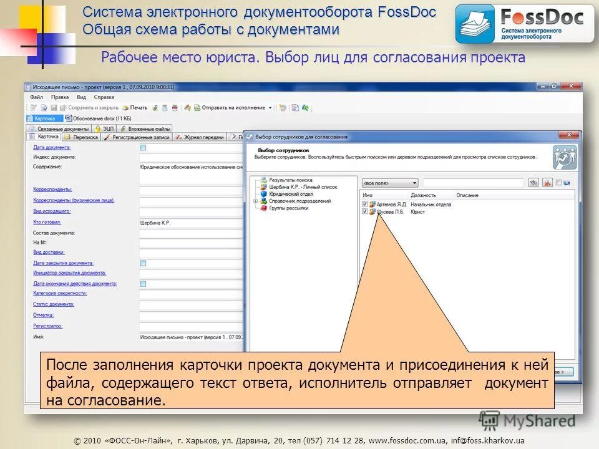Image resolution: width=599 pixels, height=449 pixels.
Task: Expand the Справочник подразделений tree node
Action: [257, 201]
